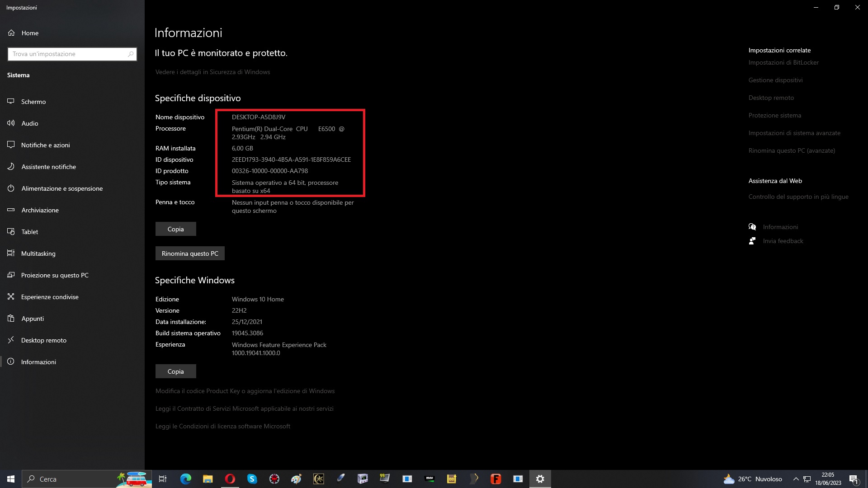
Task: Click product ID 00326-10000-00000-AA798
Action: [270, 171]
